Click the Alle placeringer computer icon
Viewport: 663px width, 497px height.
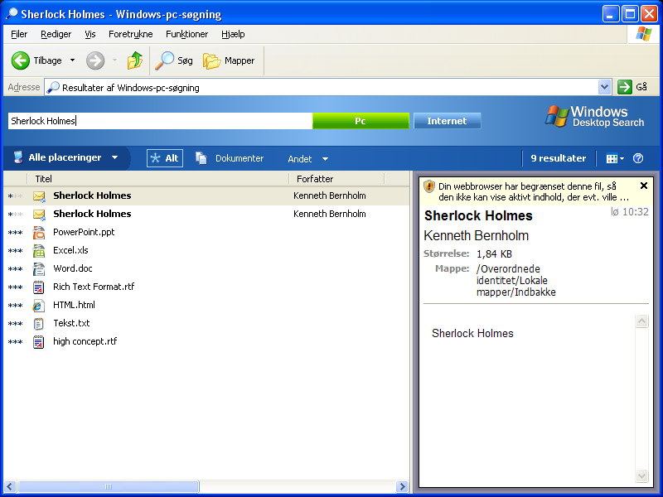coord(17,157)
